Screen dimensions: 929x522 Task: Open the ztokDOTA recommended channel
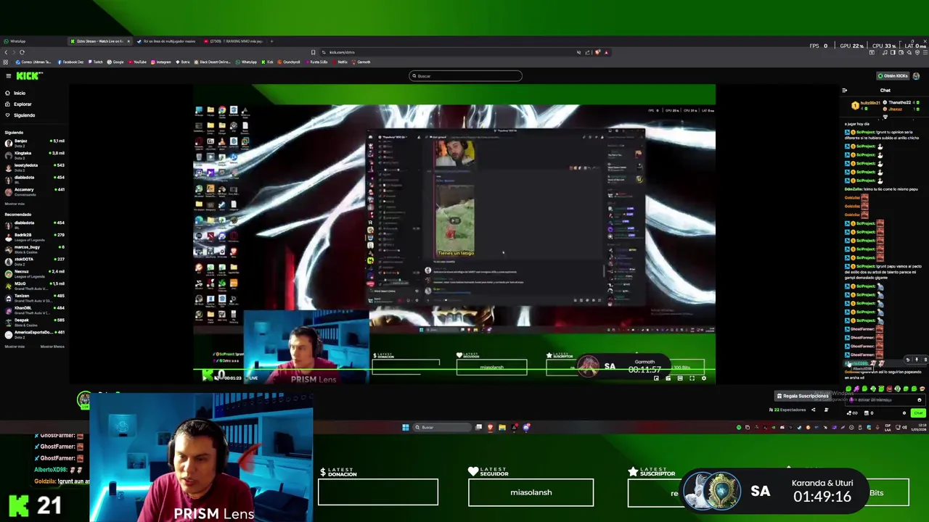coord(35,260)
